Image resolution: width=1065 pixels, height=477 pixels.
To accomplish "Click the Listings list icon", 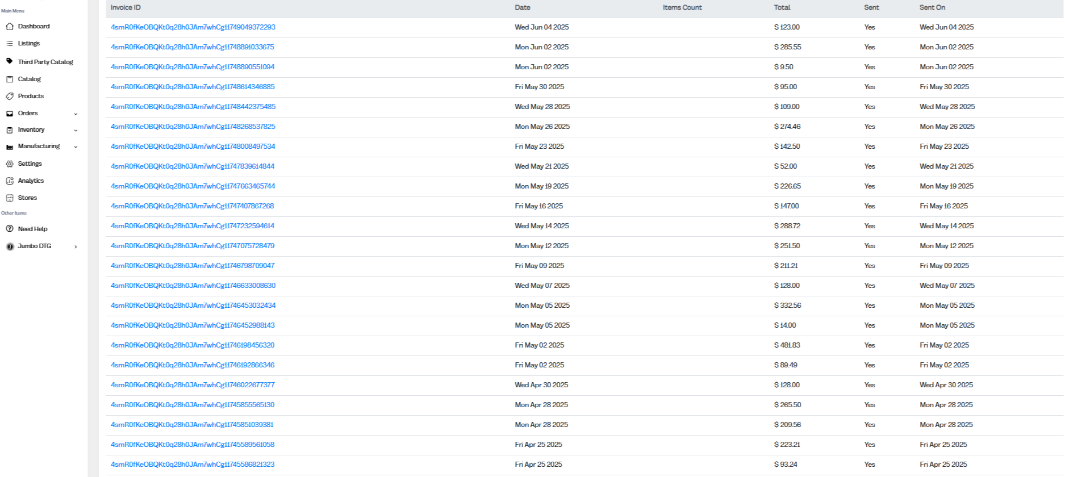I will 10,43.
